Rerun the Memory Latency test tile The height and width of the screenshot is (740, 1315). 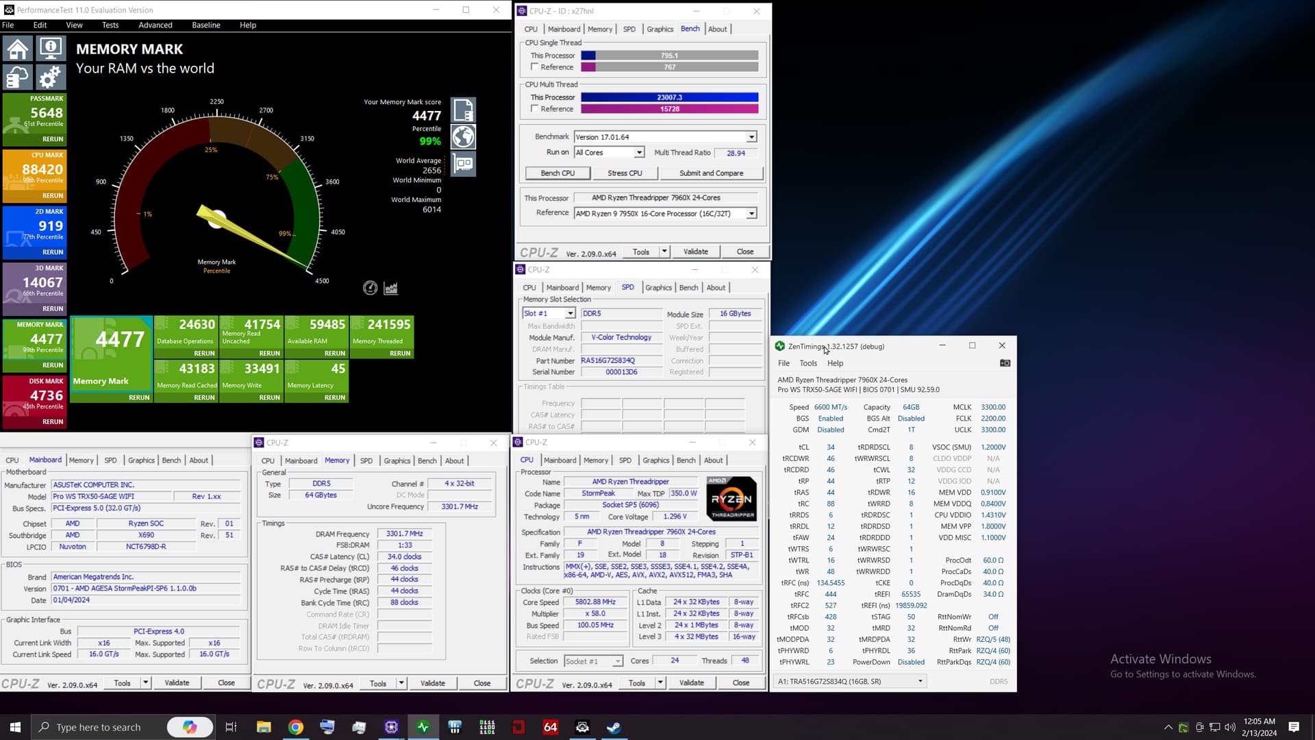[334, 397]
